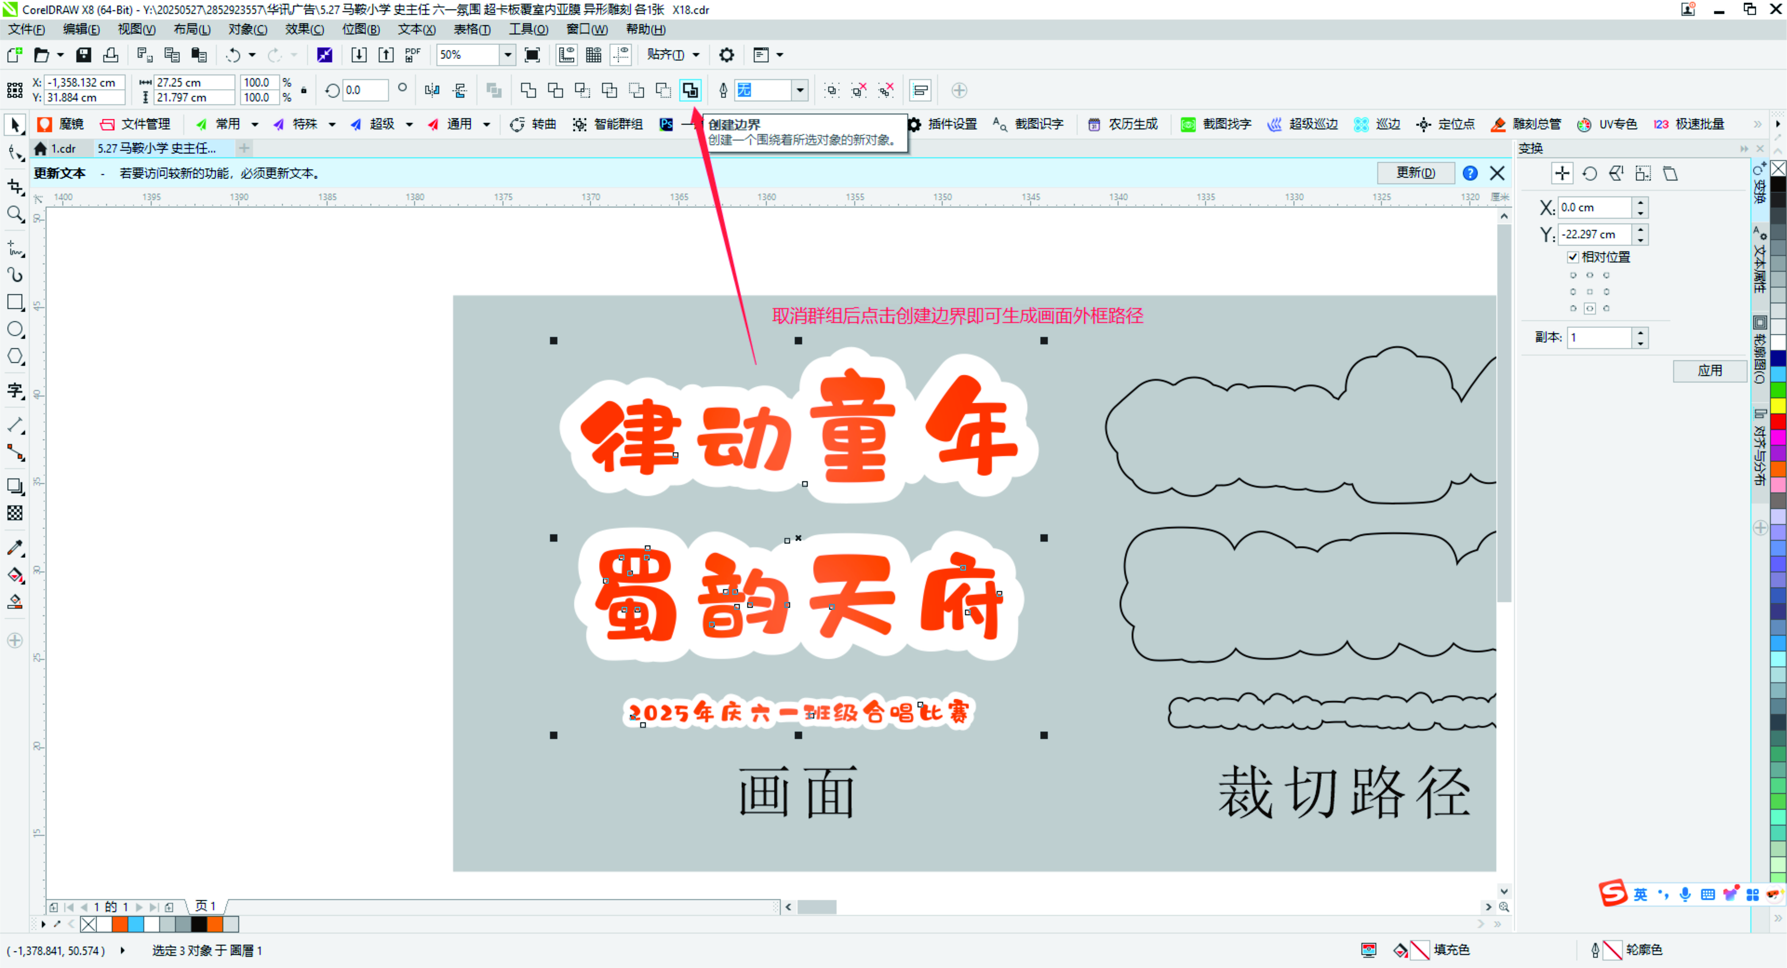This screenshot has height=968, width=1787.
Task: Switch to Scale and mirror transform mode
Action: (x=1616, y=173)
